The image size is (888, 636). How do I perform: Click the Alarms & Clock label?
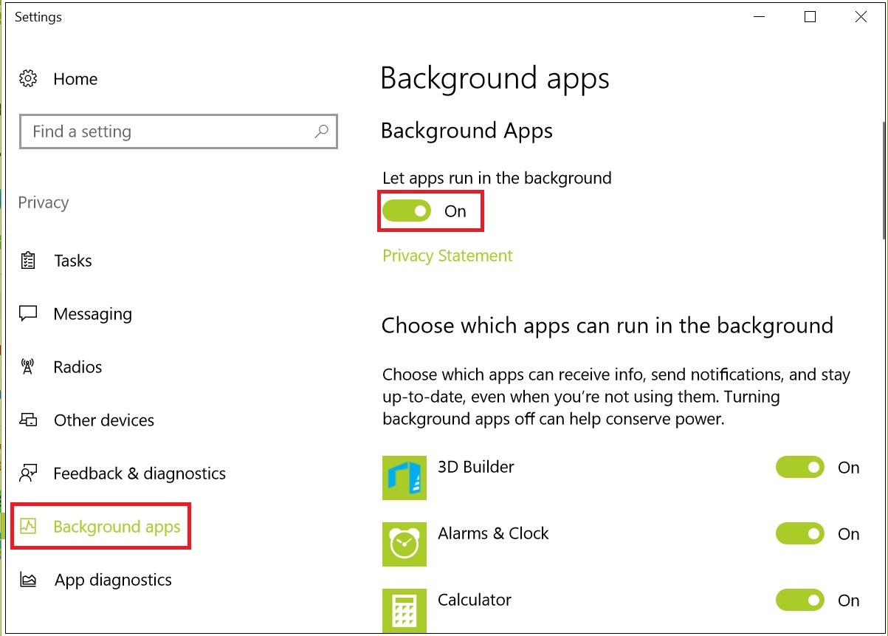[493, 533]
